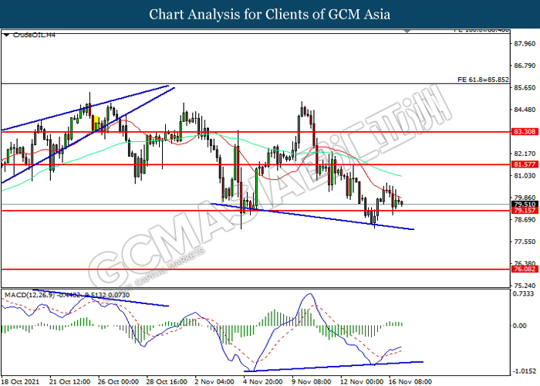Click the 0.7333 MACD scale value

pos(525,294)
